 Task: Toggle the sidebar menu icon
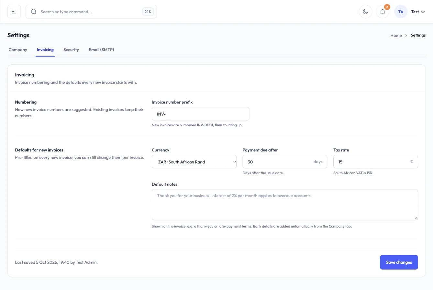(14, 12)
